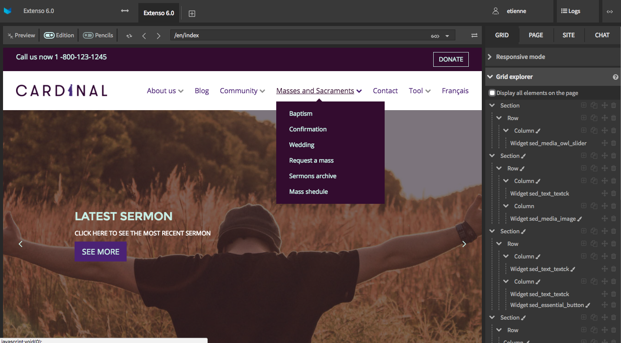The width and height of the screenshot is (621, 343).
Task: Select Baptism from the submenu
Action: pos(301,114)
